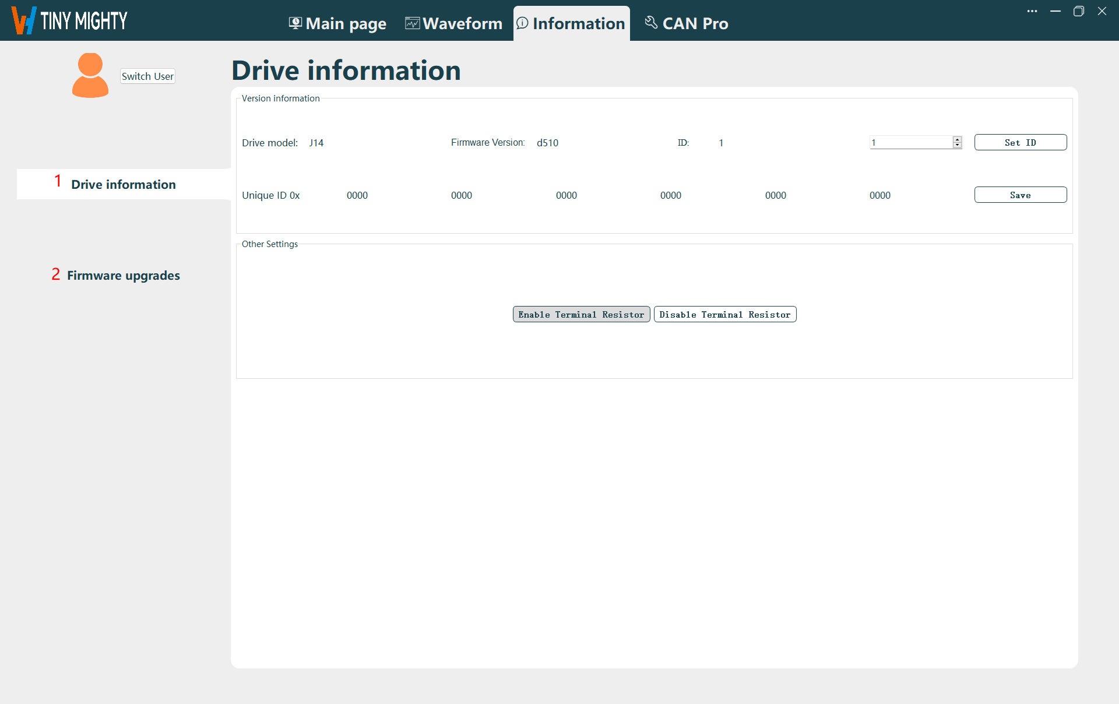The width and height of the screenshot is (1119, 704).
Task: Switch to the CAN Pro tab
Action: (x=695, y=23)
